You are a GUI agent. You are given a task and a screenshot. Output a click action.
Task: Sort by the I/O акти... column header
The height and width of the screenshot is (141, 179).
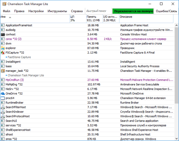click(x=111, y=18)
